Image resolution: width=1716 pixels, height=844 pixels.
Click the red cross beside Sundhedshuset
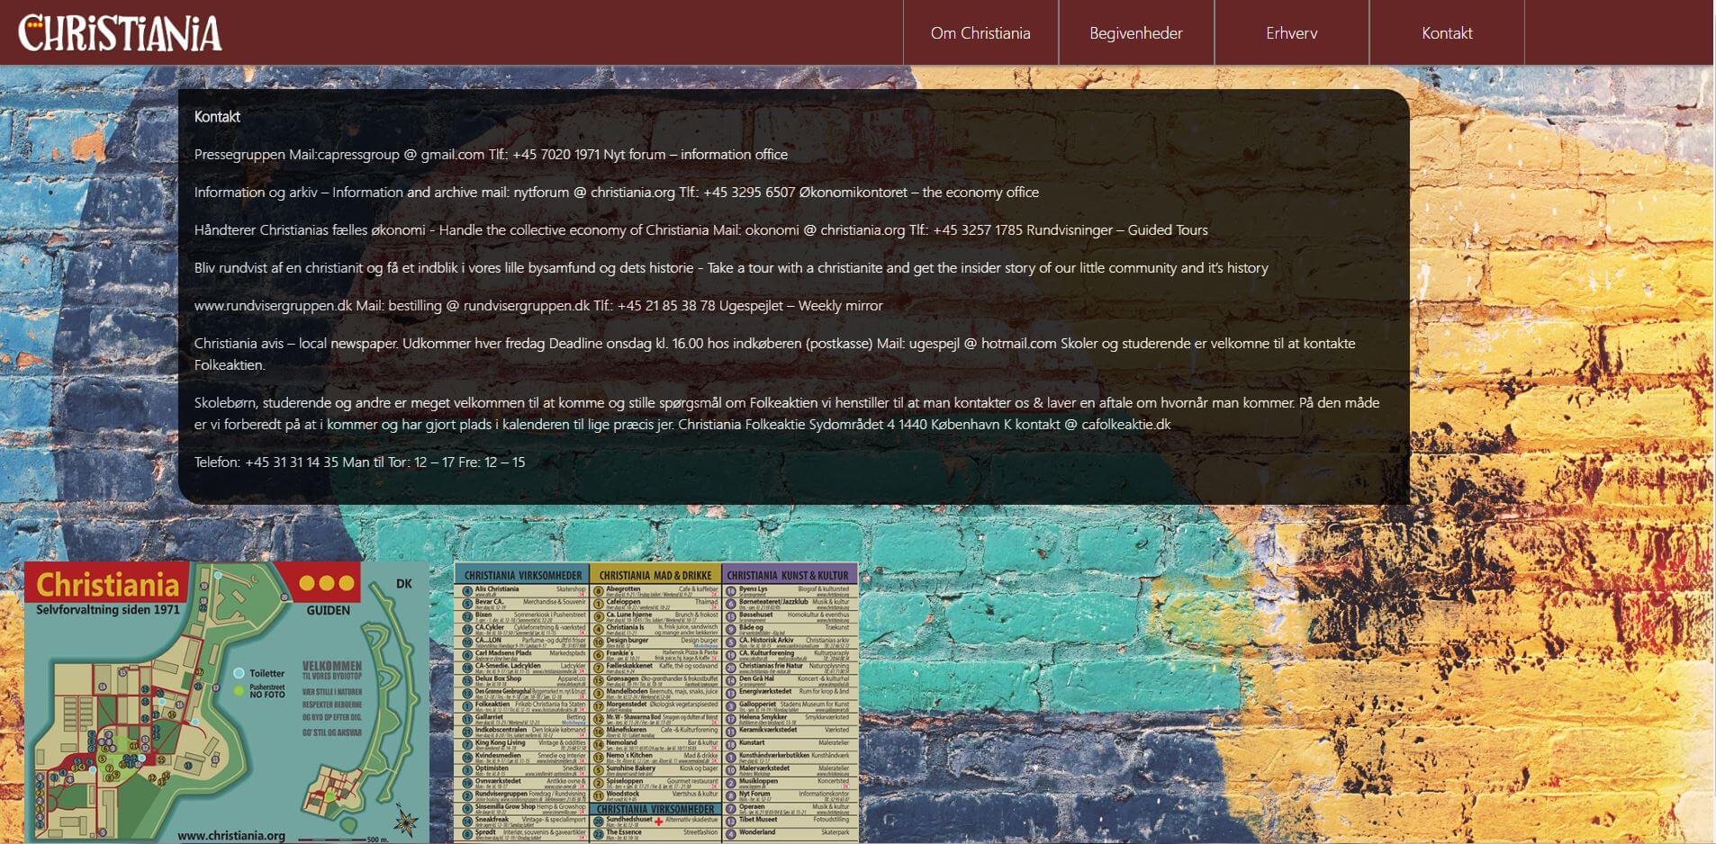pos(658,821)
